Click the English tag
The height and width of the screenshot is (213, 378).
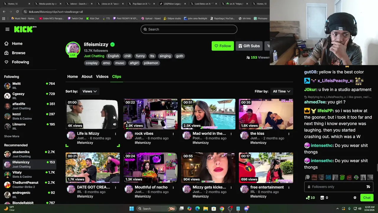click(x=113, y=56)
